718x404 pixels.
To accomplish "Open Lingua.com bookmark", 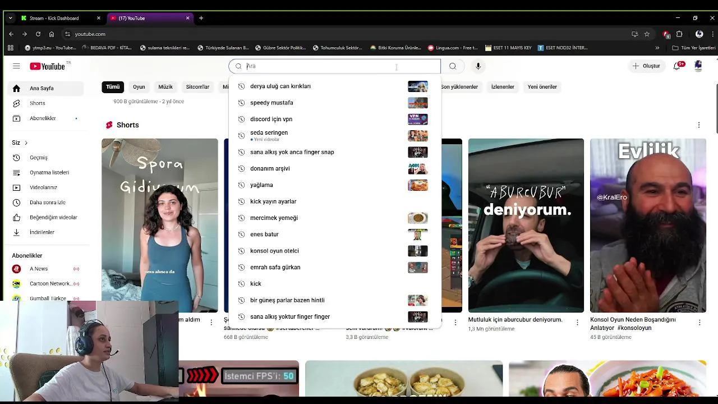I will point(453,48).
